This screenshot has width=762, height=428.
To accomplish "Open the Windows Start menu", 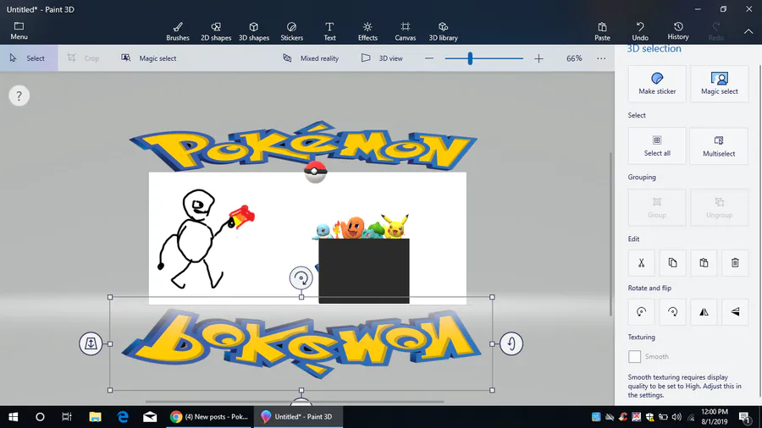I will 13,417.
